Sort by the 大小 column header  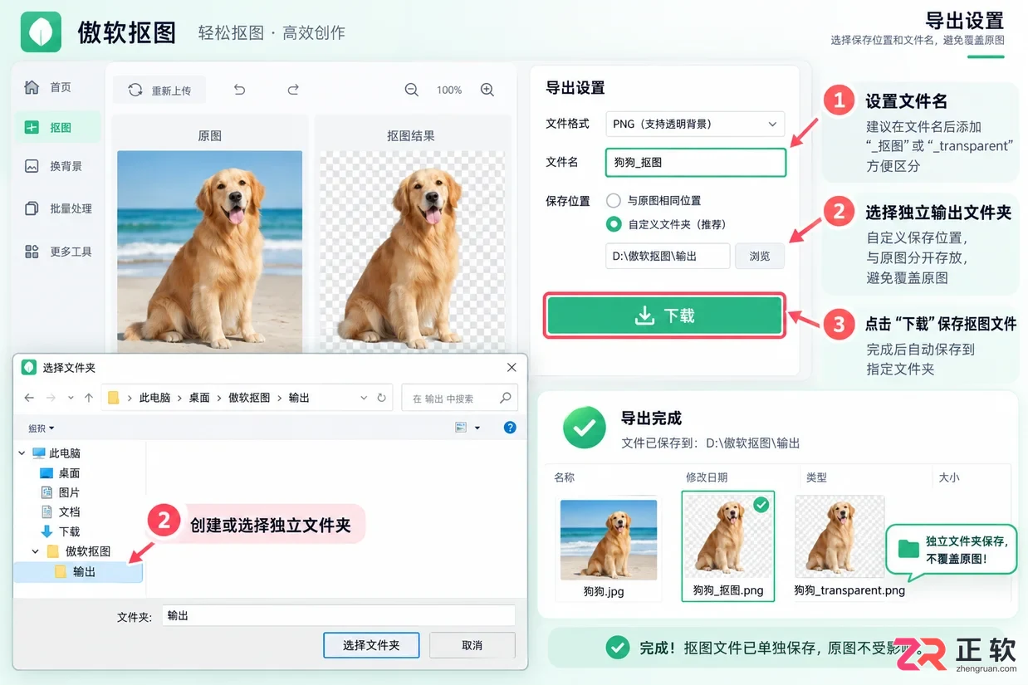click(949, 477)
